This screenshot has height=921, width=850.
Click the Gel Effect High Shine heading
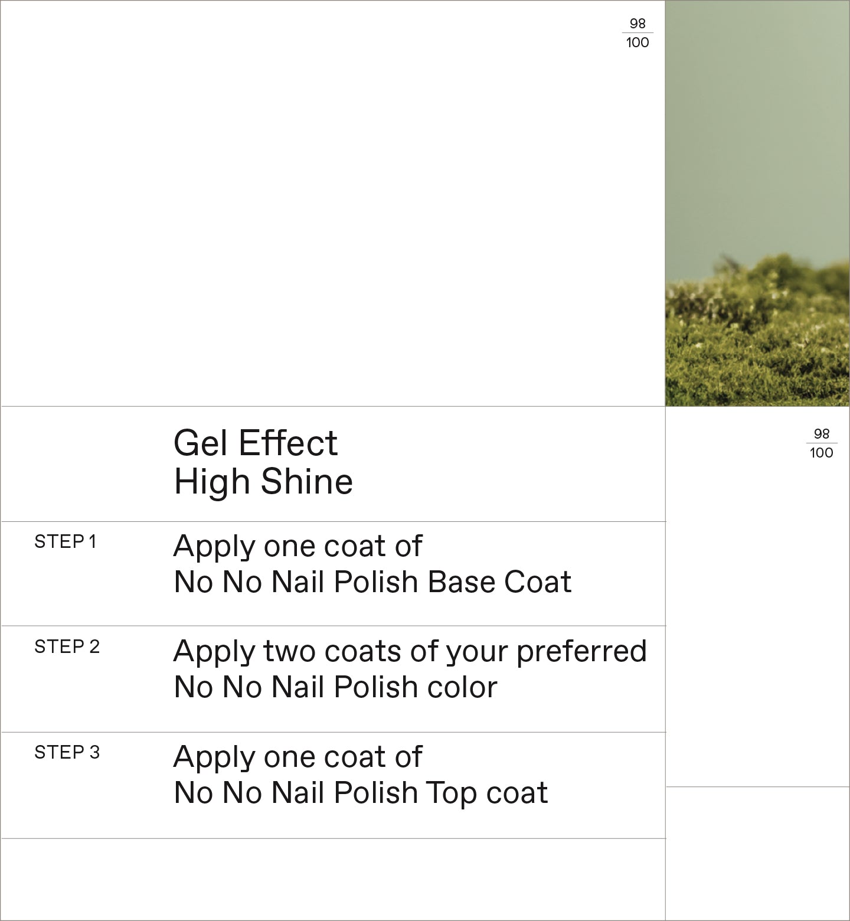(263, 462)
